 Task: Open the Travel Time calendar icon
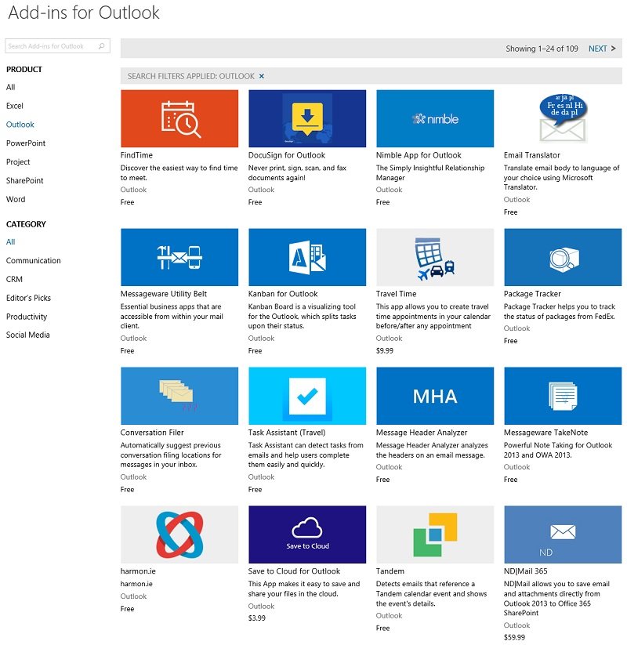435,257
